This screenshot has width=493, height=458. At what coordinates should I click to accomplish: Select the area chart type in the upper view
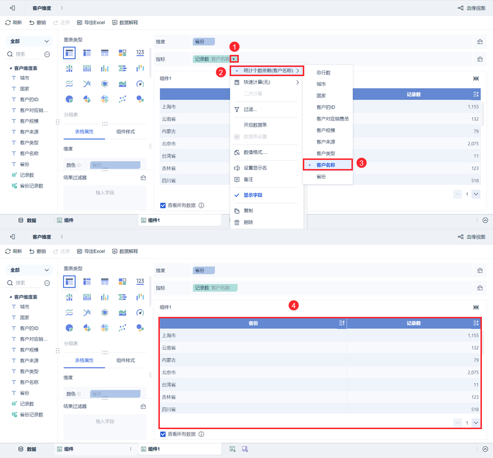tap(122, 84)
